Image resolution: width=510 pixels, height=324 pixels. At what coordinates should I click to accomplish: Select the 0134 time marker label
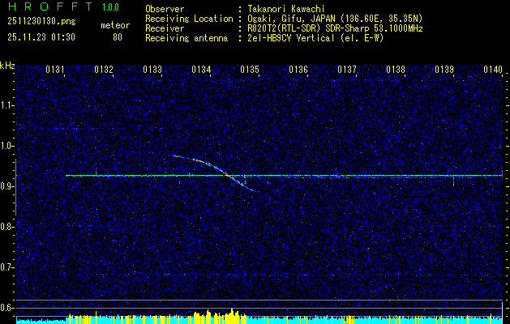pyautogui.click(x=201, y=70)
